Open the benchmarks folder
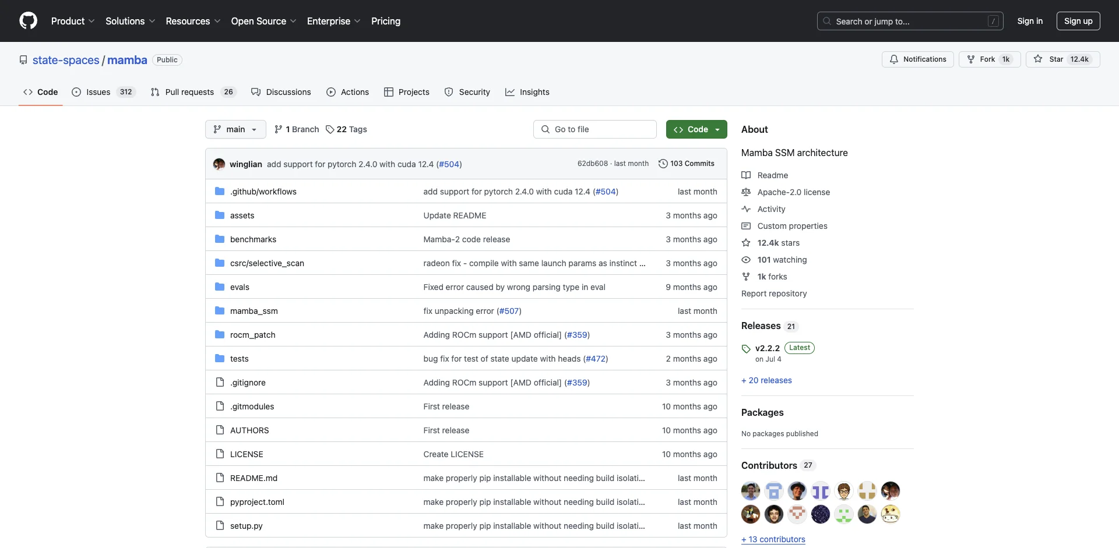1119x548 pixels. [x=253, y=239]
